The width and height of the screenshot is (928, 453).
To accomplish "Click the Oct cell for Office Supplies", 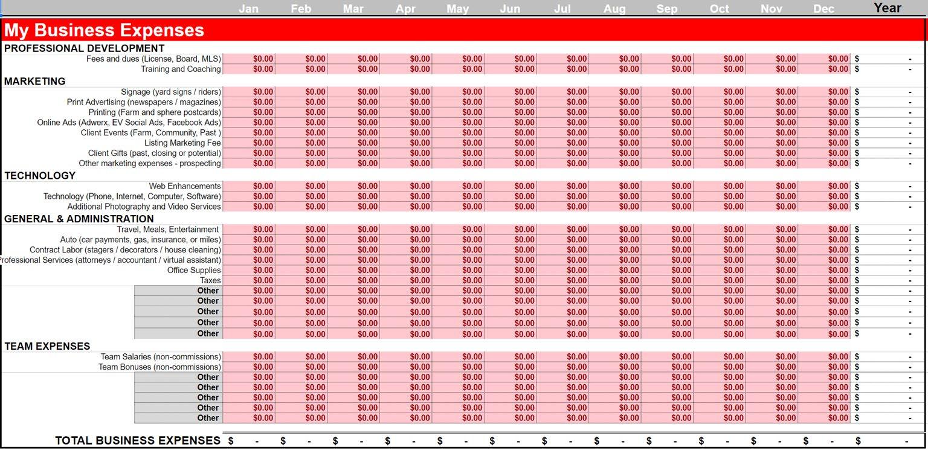I will tap(720, 271).
